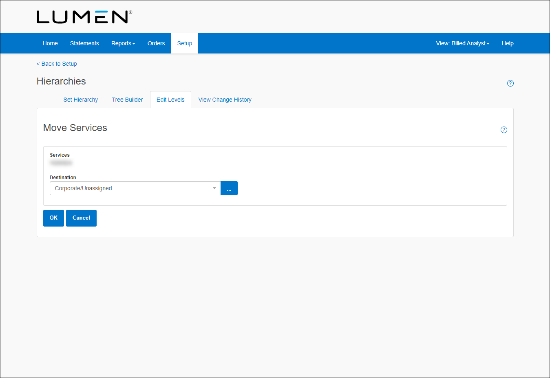Select the Edit Levels tab
The image size is (550, 378).
170,100
